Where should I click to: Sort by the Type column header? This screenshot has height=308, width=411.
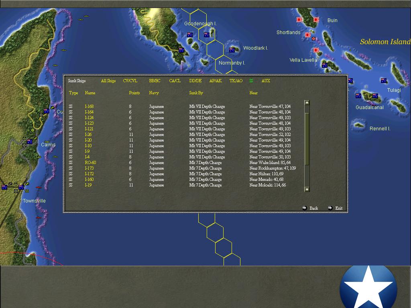click(73, 93)
